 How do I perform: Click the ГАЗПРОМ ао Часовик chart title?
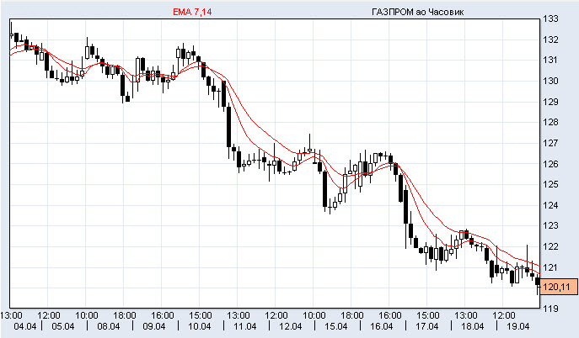418,12
